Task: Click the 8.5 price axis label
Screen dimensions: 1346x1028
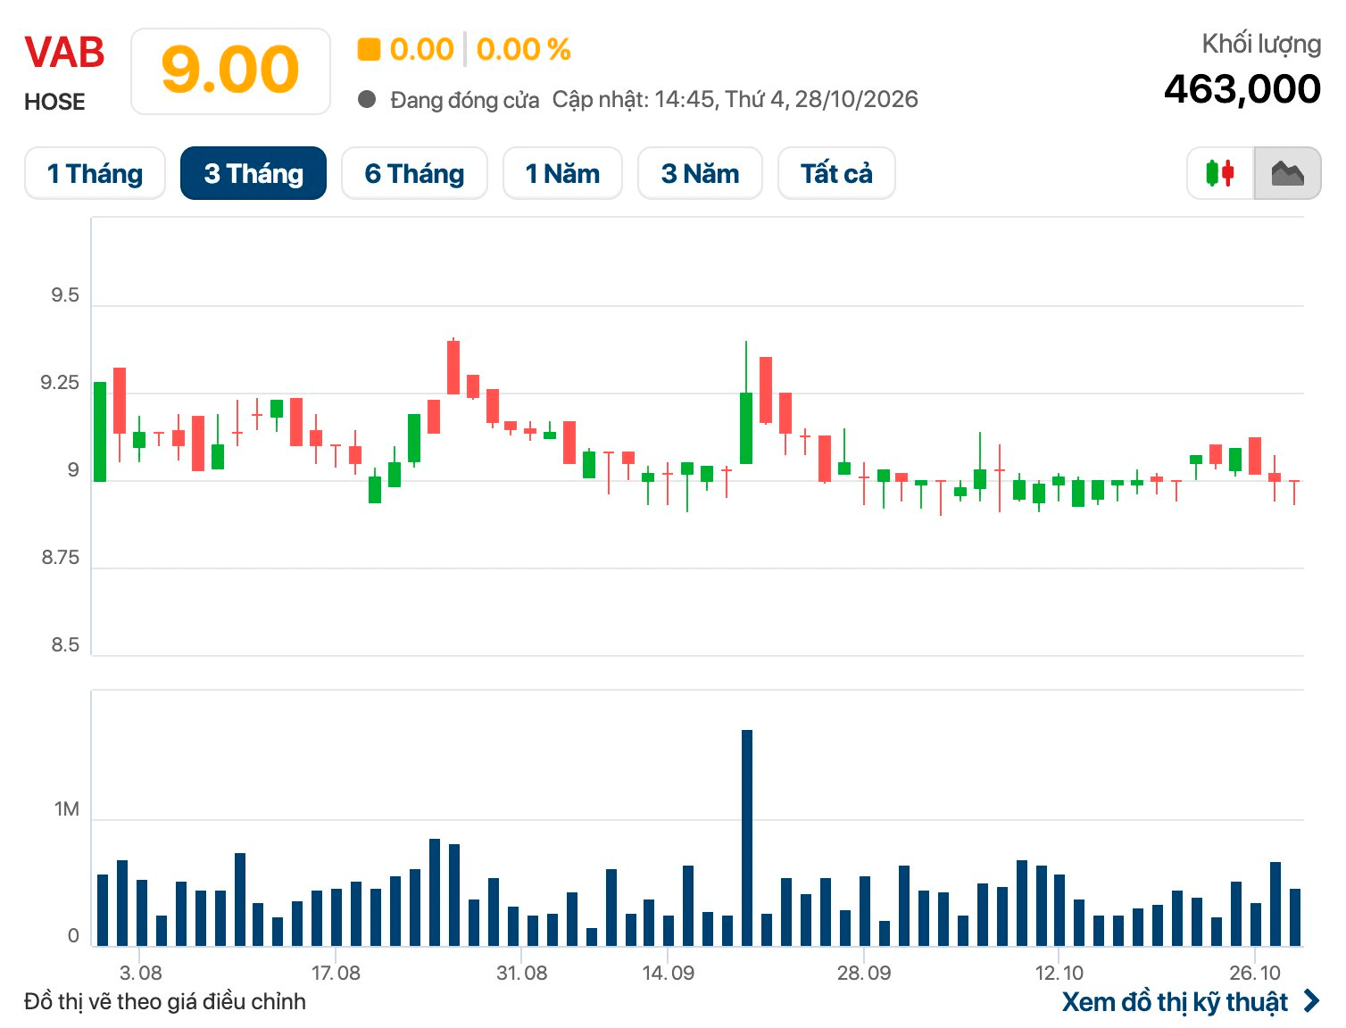Action: pos(65,645)
